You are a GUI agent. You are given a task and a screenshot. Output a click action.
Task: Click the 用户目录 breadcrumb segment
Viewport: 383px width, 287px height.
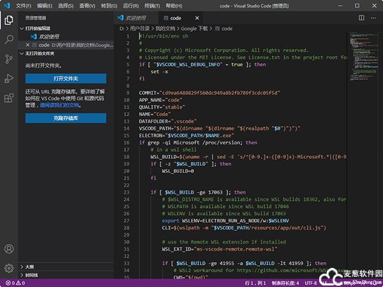140,29
